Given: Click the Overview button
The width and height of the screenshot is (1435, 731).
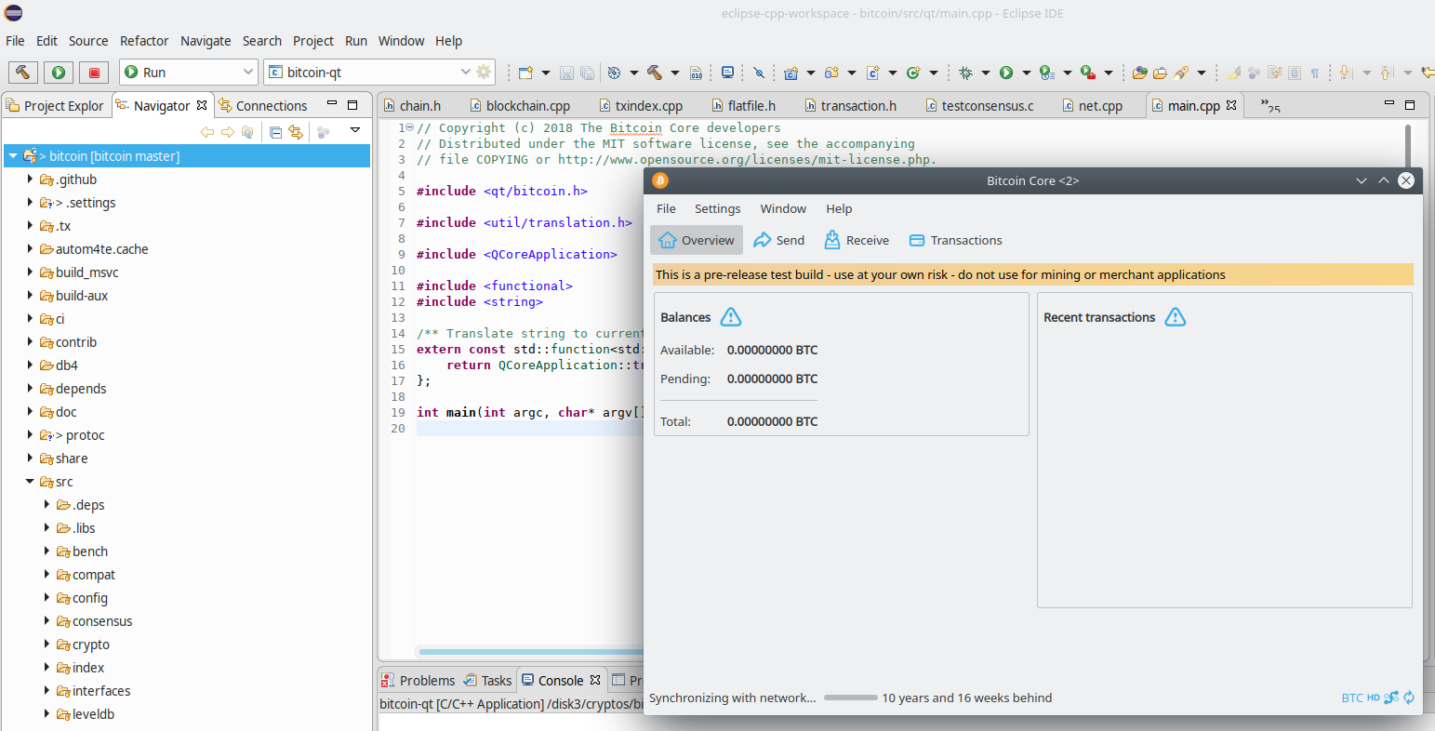Looking at the screenshot, I should pyautogui.click(x=697, y=240).
